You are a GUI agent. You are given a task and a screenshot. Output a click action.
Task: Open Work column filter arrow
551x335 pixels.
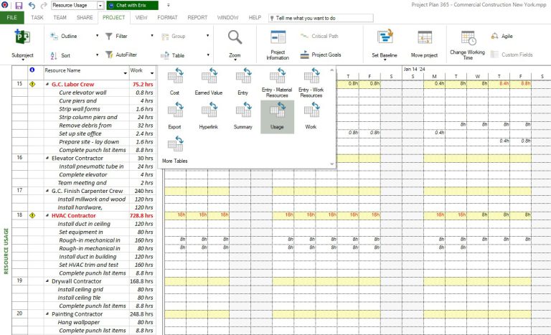click(x=152, y=73)
